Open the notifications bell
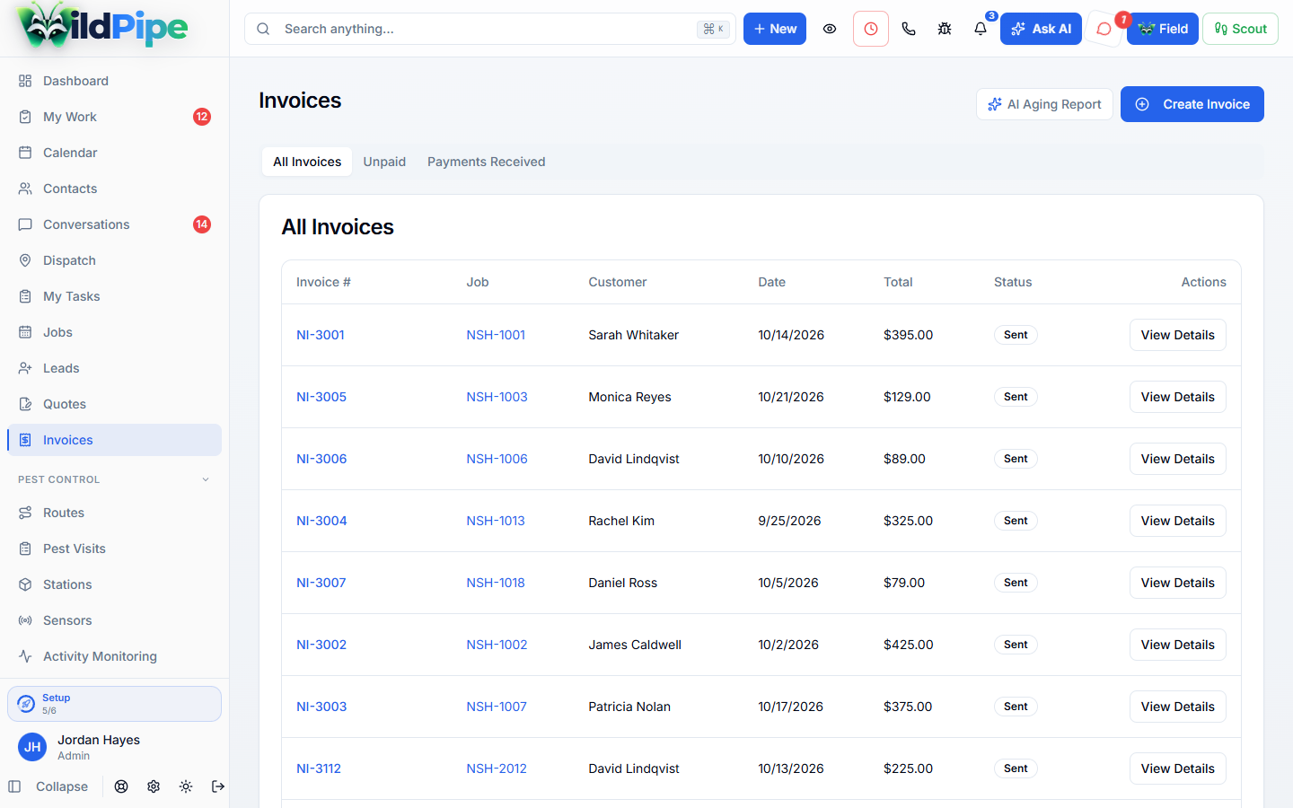 981,29
